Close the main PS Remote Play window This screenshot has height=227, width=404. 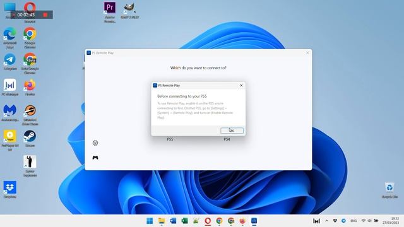pos(307,53)
